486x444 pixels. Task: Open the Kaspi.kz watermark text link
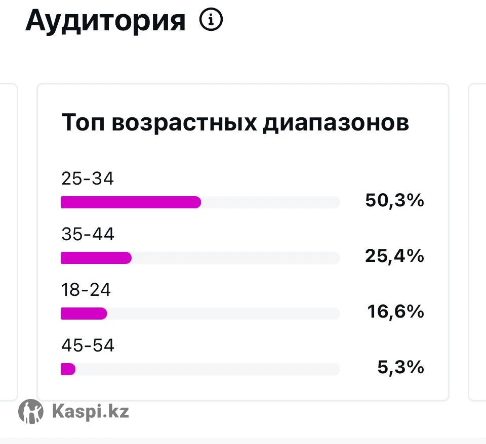(x=91, y=411)
